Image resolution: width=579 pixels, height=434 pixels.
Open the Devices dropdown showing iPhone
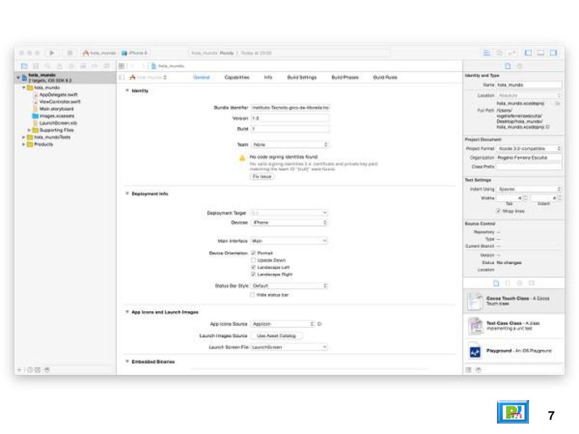289,223
